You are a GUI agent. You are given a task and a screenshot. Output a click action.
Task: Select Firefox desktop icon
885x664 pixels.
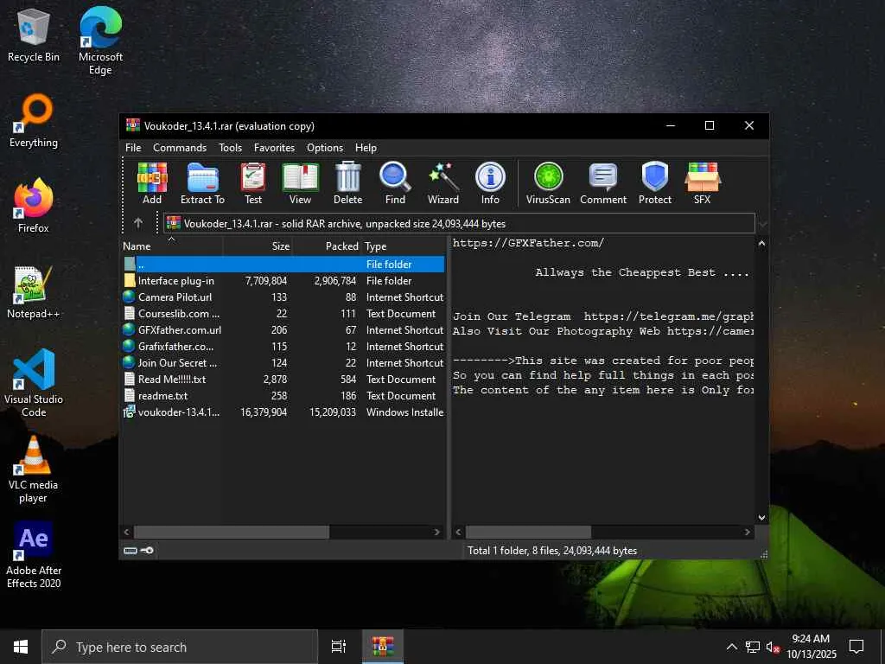(x=34, y=206)
